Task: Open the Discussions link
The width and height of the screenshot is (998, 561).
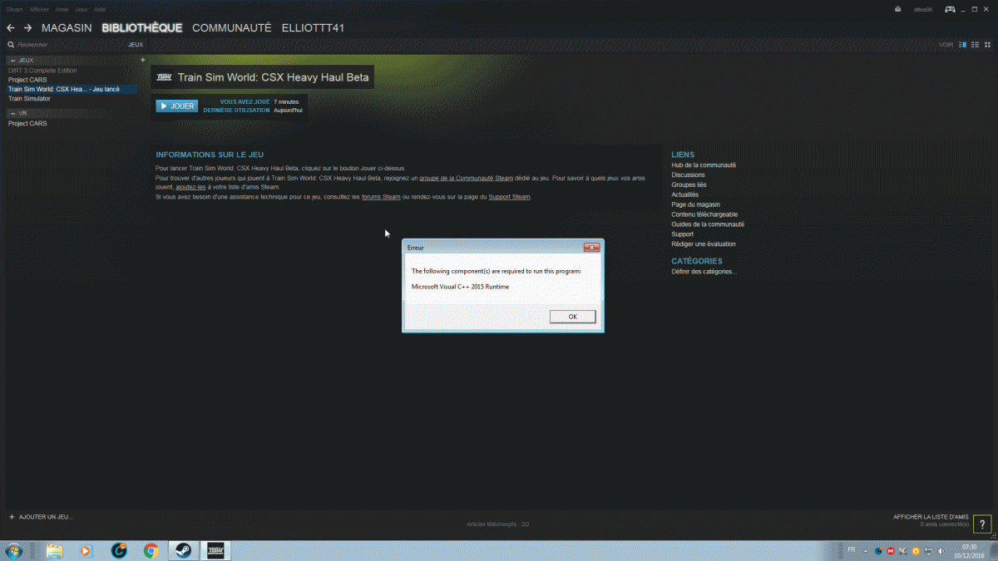Action: pos(688,175)
